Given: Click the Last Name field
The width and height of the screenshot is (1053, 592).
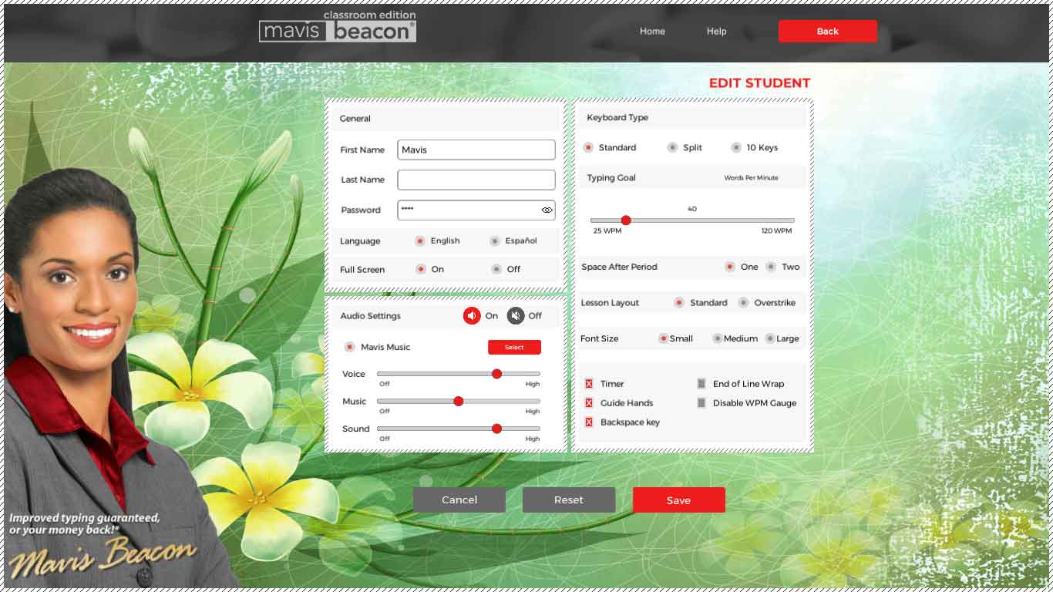Looking at the screenshot, I should pos(476,180).
